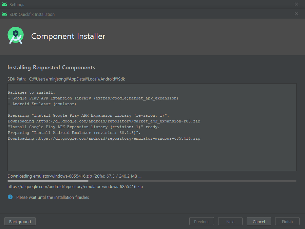Click the Previous button
The width and height of the screenshot is (305, 229).
pos(202,222)
